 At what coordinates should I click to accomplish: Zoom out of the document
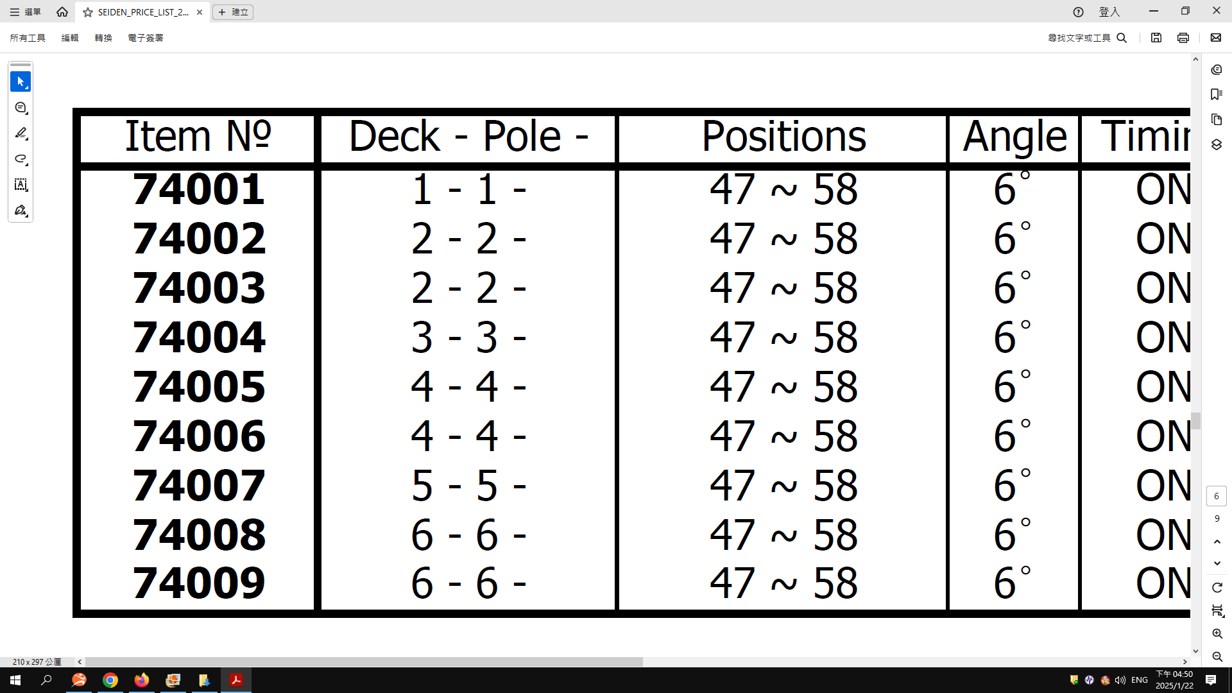(x=1217, y=656)
